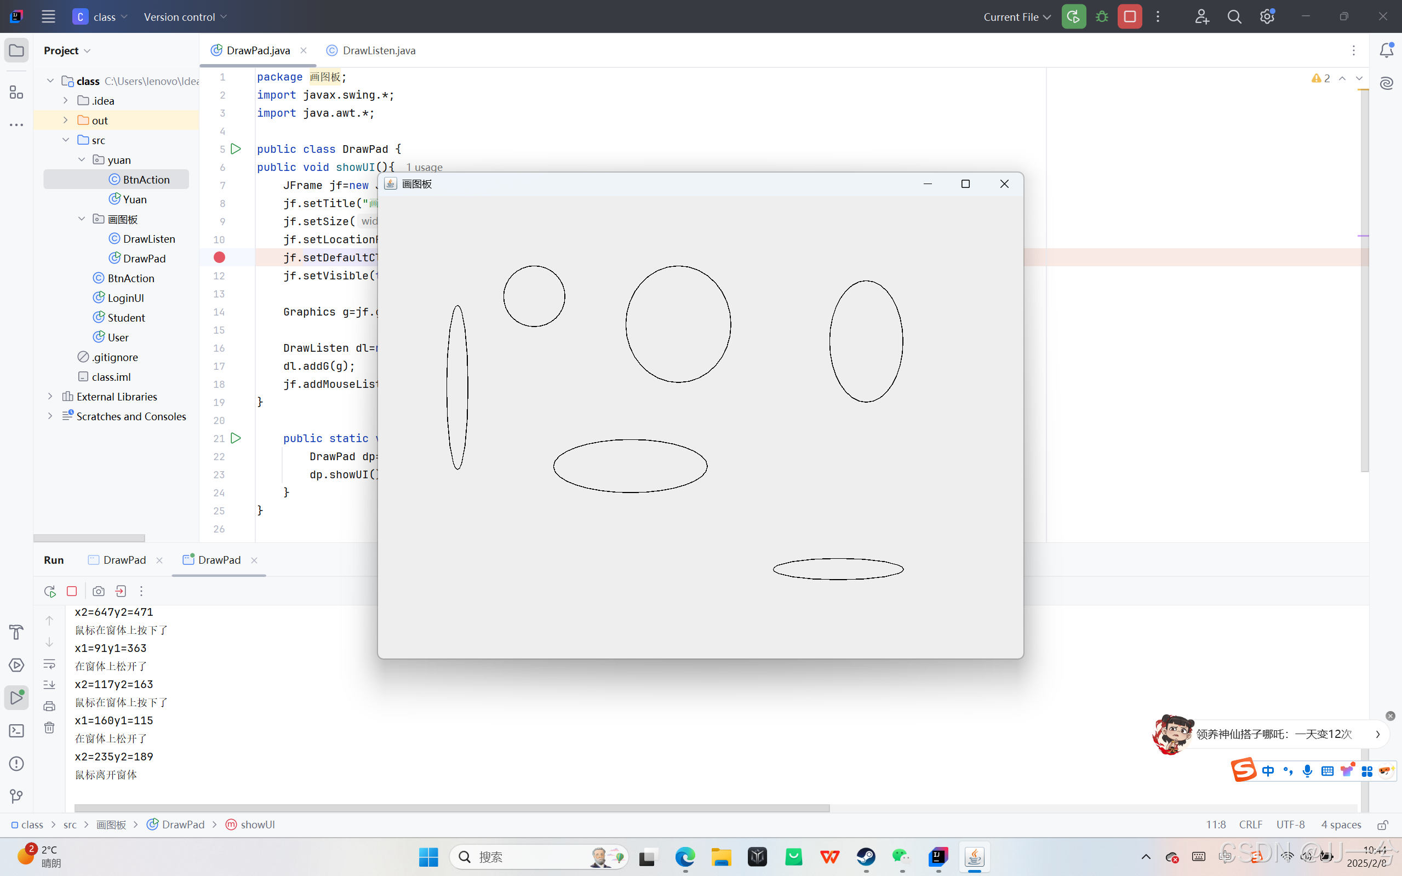This screenshot has height=876, width=1402.
Task: Toggle soft-wrap in the console
Action: pos(49,664)
